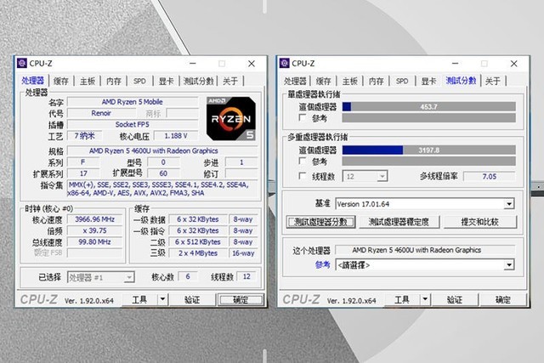This screenshot has width=544, height=363.
Task: Click 測試處理器穩定度 stress test button
Action: click(399, 222)
